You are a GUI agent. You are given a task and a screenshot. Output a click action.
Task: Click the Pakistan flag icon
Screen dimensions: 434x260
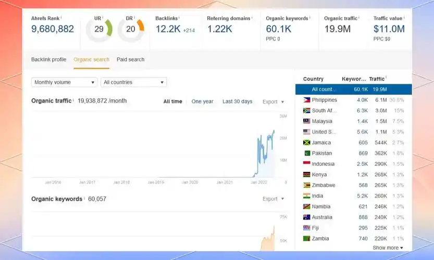pyautogui.click(x=306, y=153)
